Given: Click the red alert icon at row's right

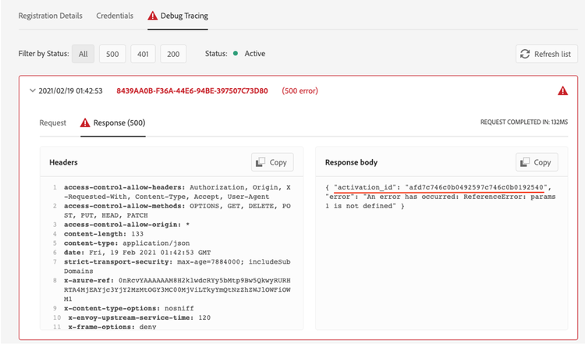Looking at the screenshot, I should pos(563,90).
